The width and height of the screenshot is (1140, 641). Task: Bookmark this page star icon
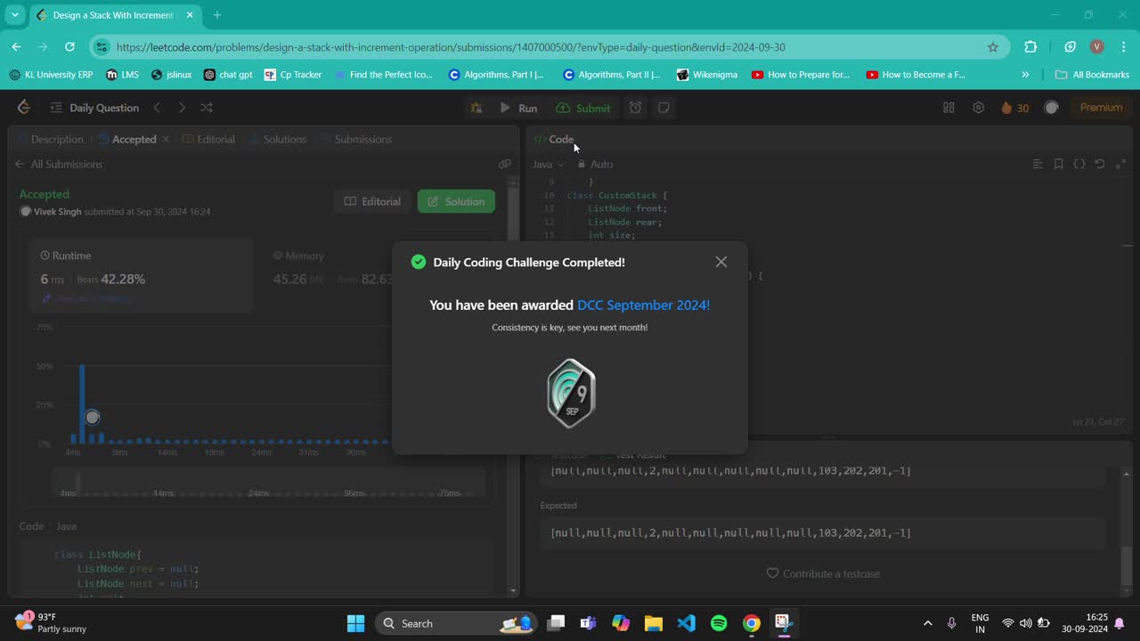[x=993, y=47]
